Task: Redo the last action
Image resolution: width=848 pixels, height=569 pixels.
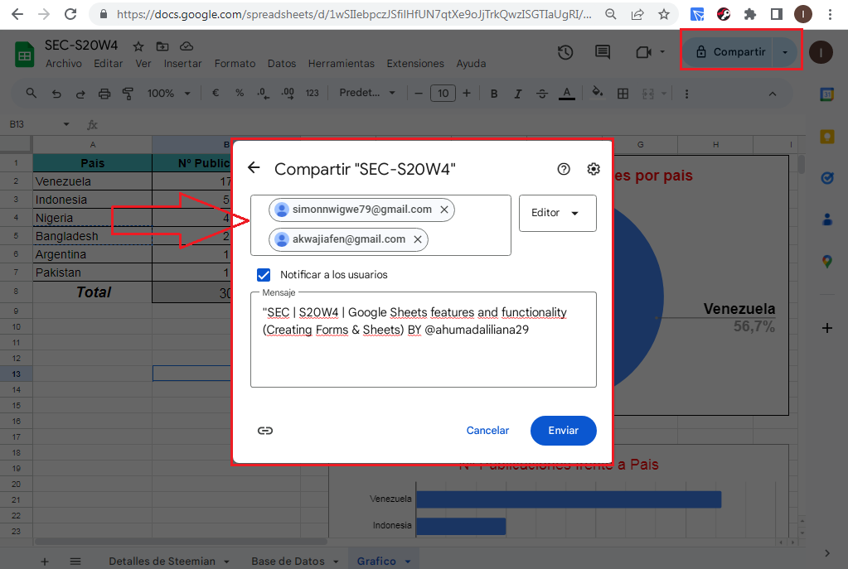Action: 80,94
